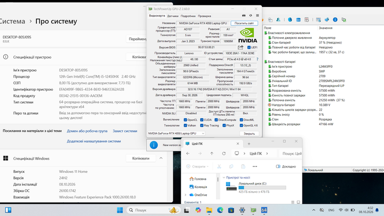
Task: Click bus interface question mark icon
Action: point(257,59)
